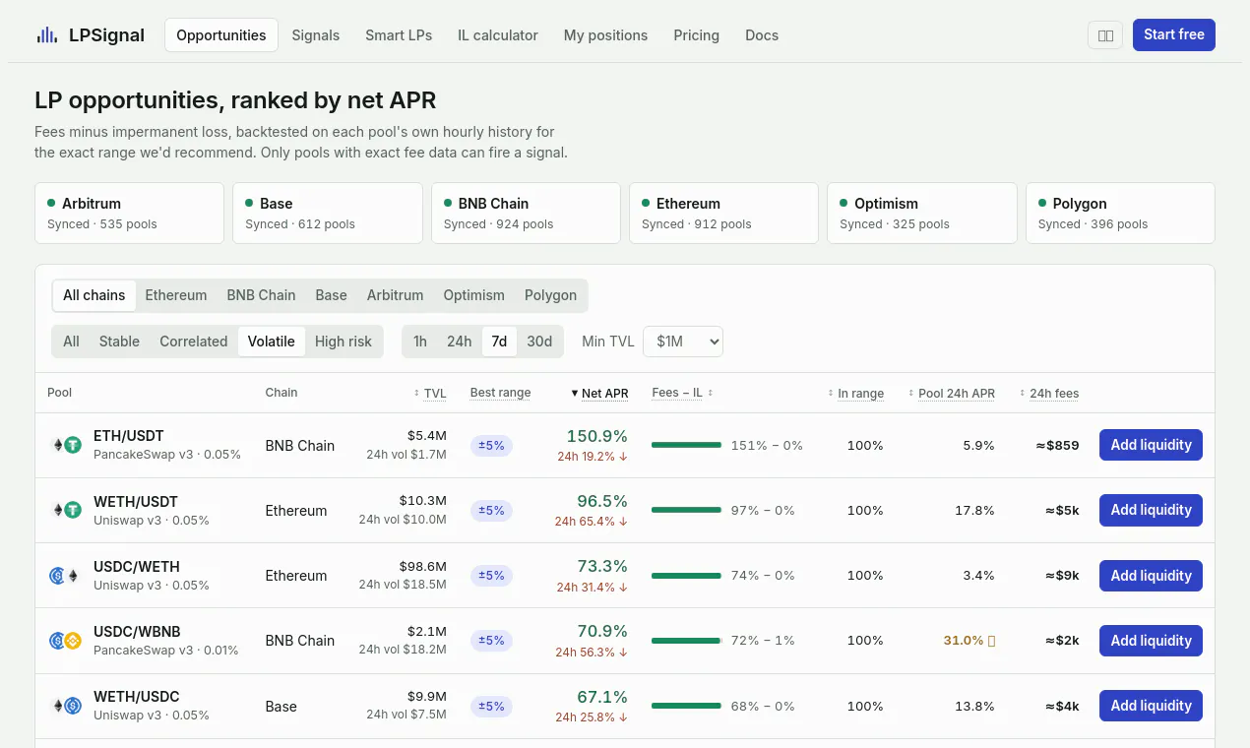Click the green status dot on Polygon card
This screenshot has height=748, width=1250.
pyautogui.click(x=1042, y=203)
